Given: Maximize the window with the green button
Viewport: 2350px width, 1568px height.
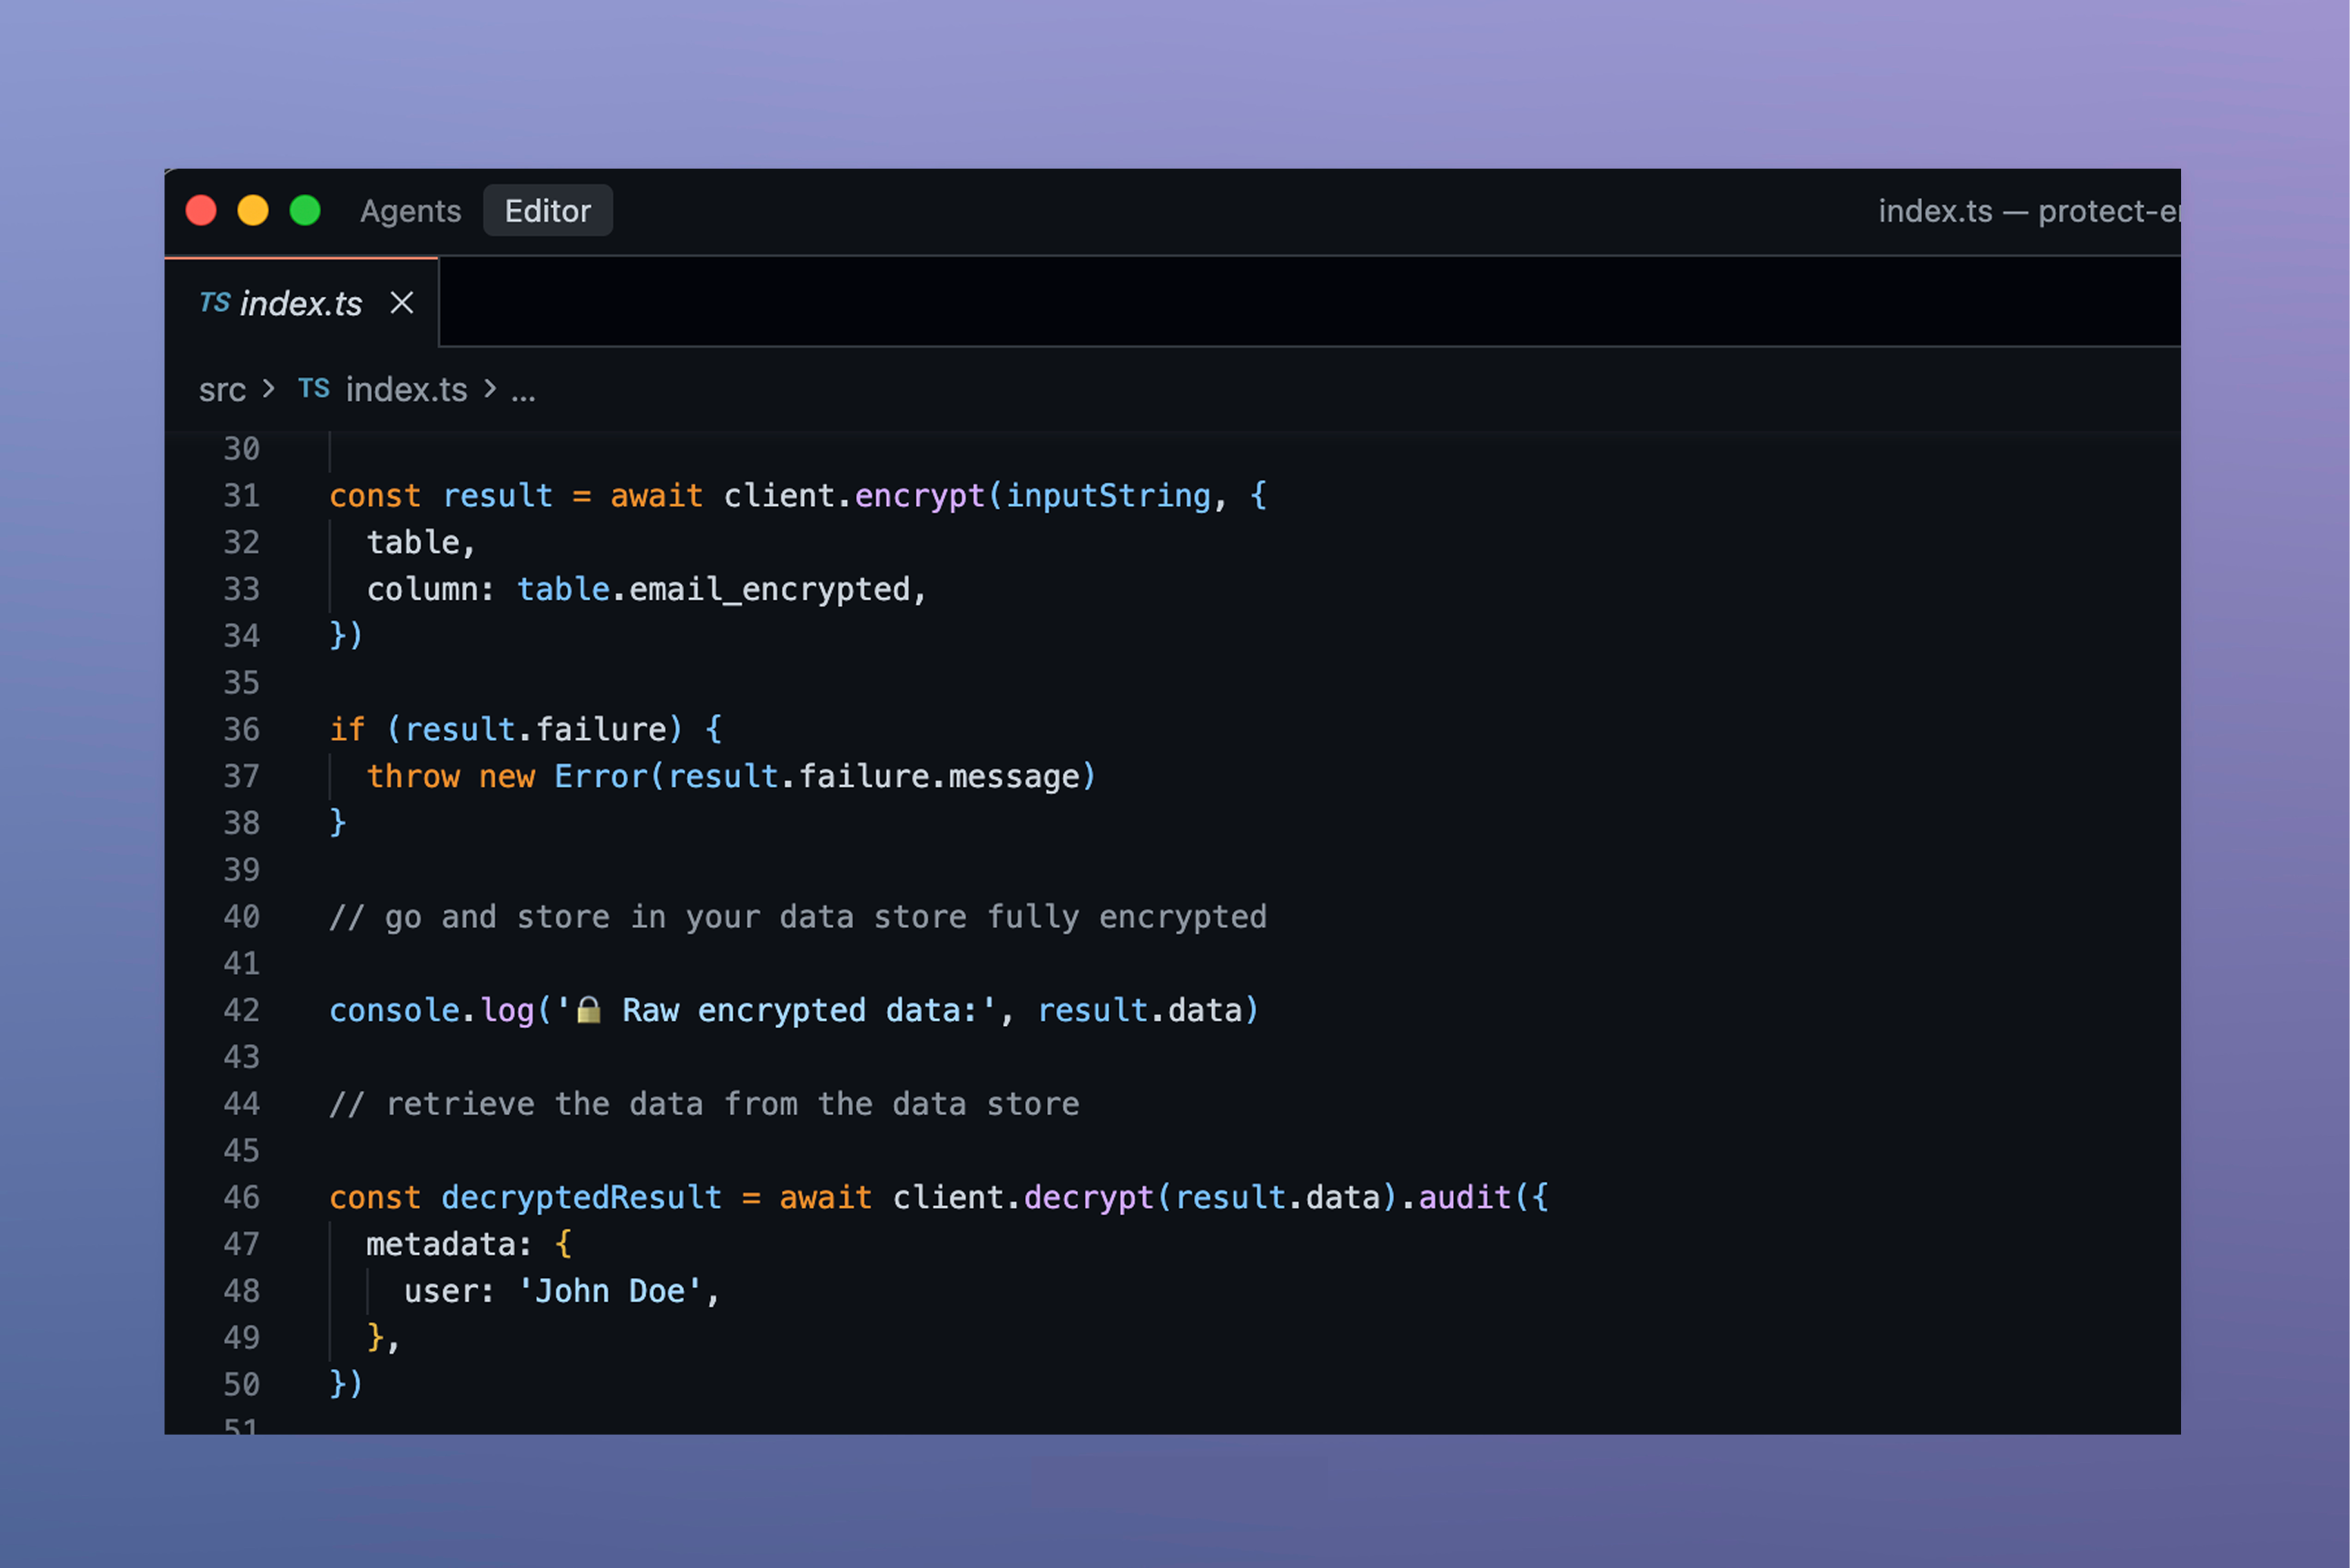Looking at the screenshot, I should coord(305,211).
